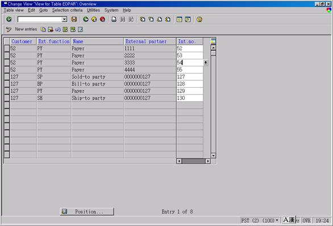This screenshot has width=333, height=226.
Task: Expand PST (2) (100) status dropdown
Action: tap(277, 220)
